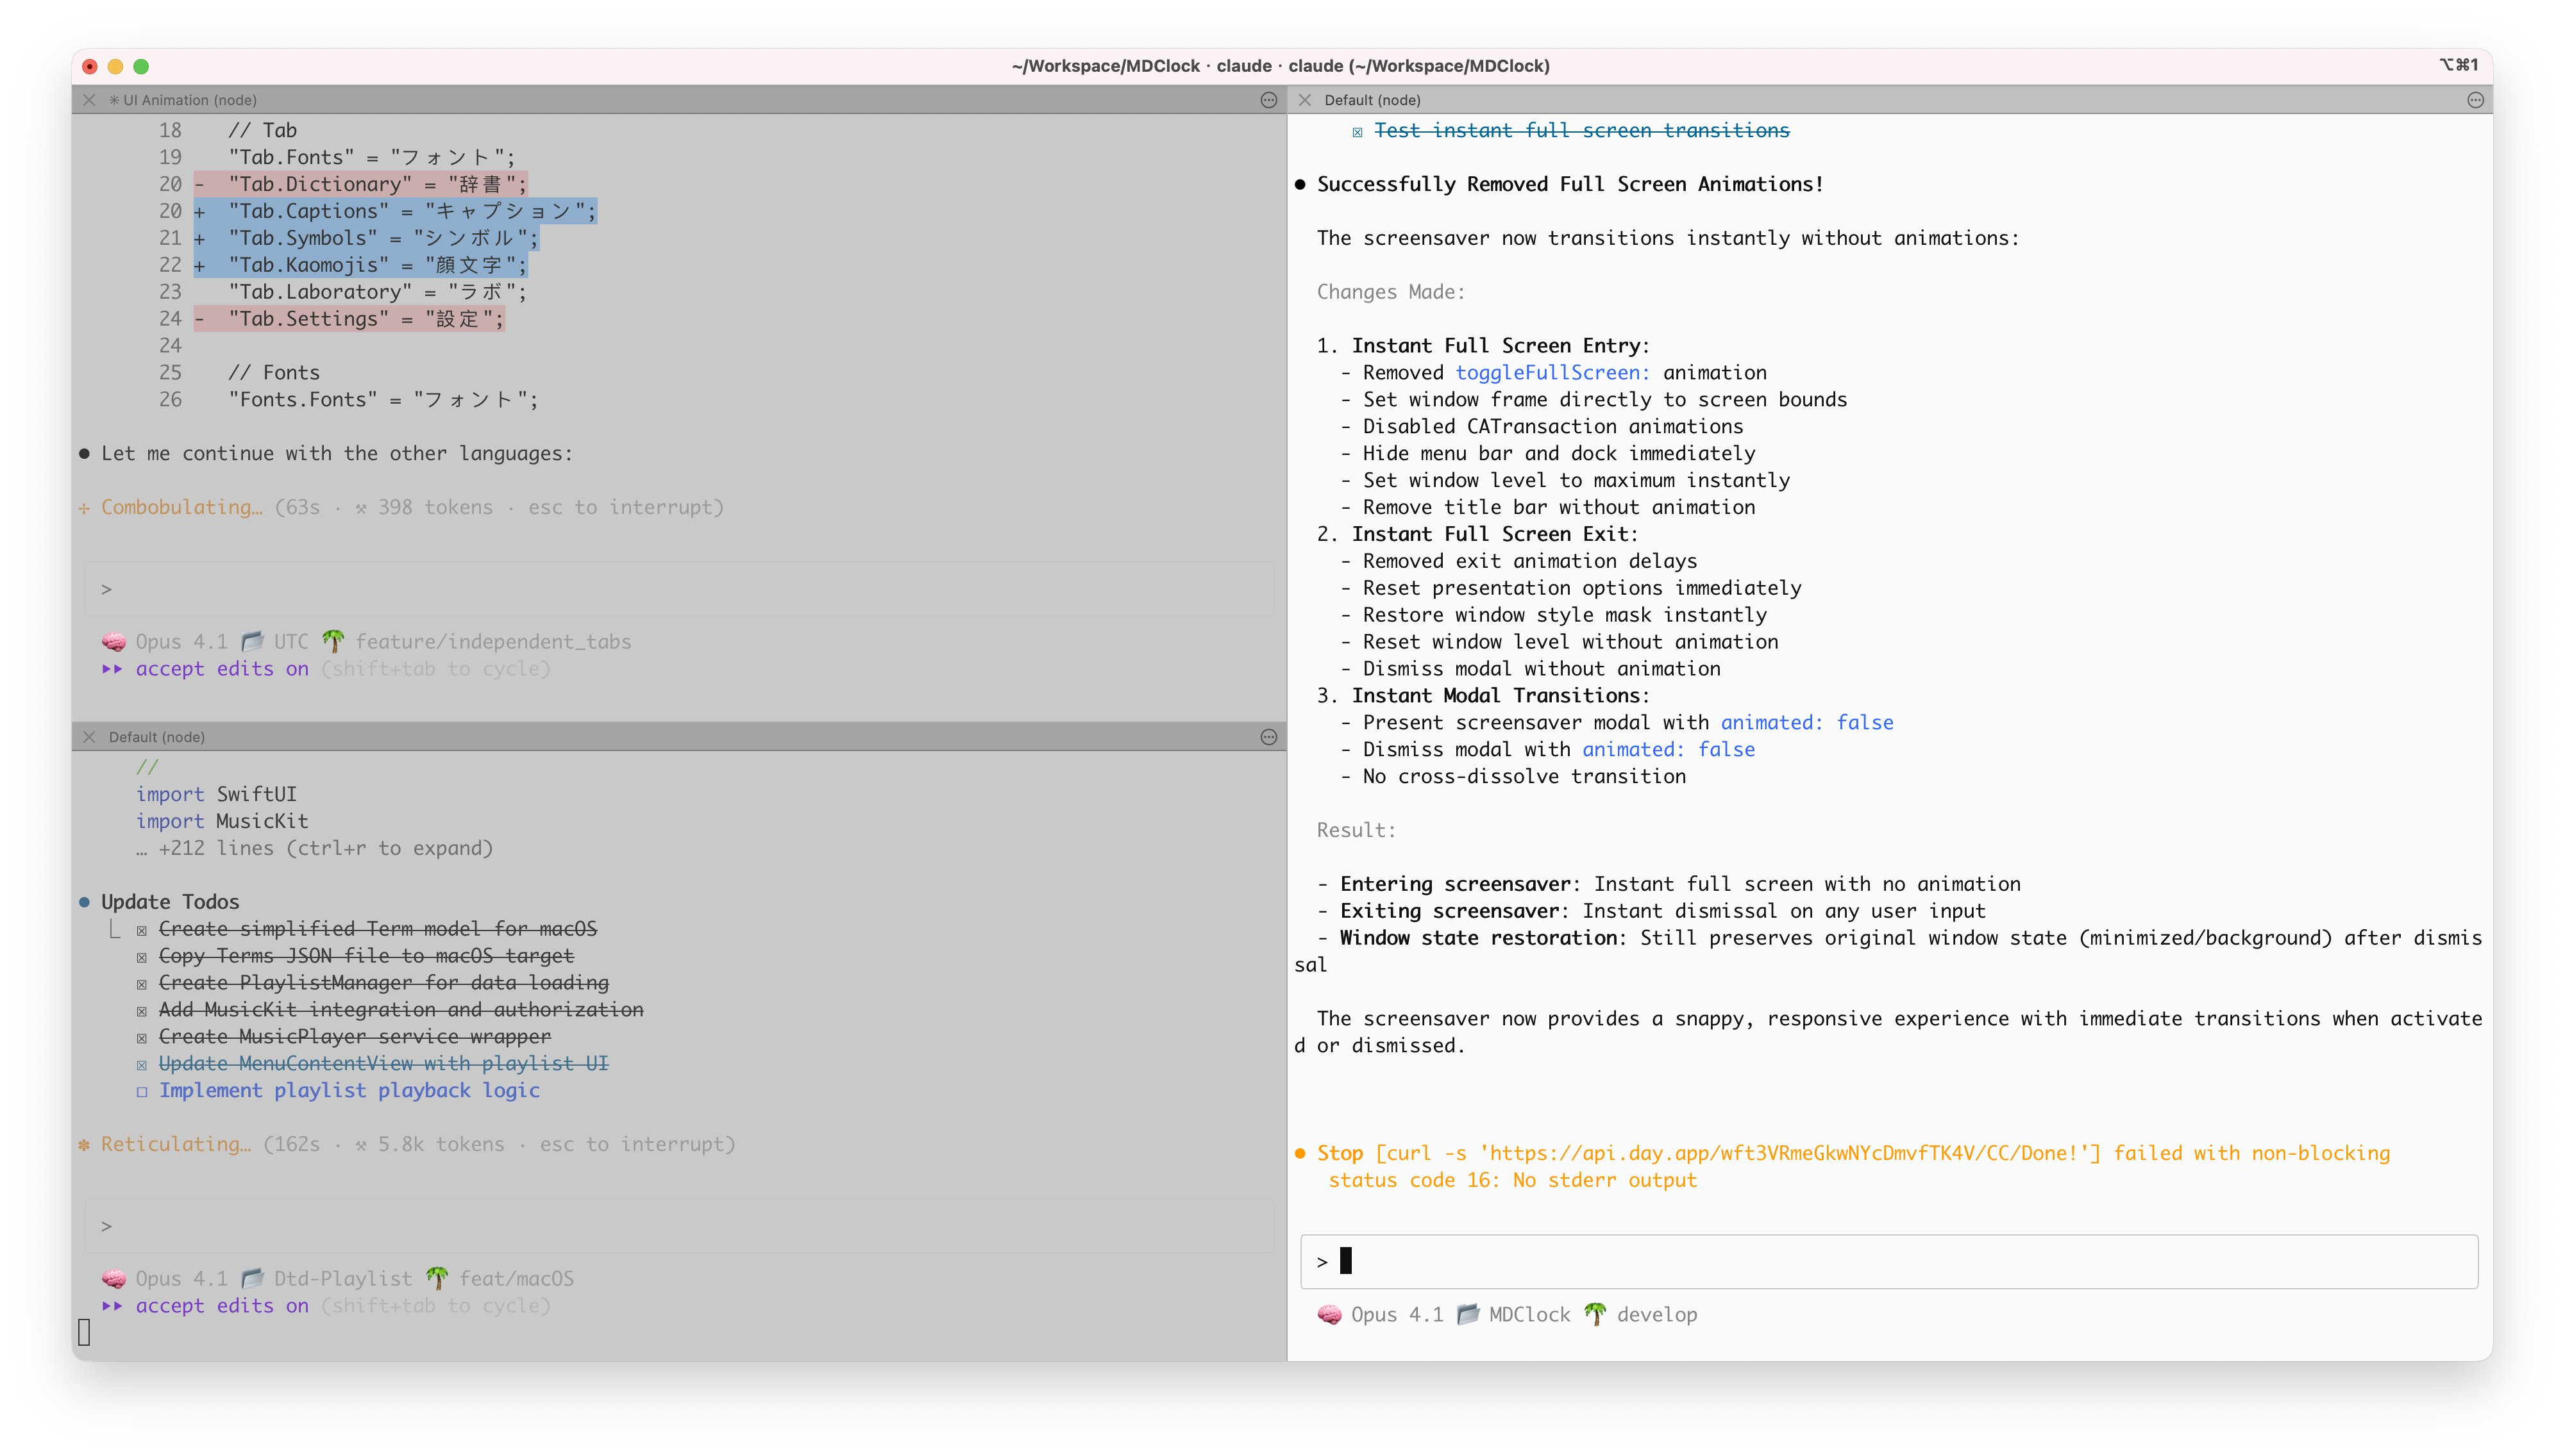
Task: Click checkbox for Copy Terms JSON file
Action: (x=141, y=957)
